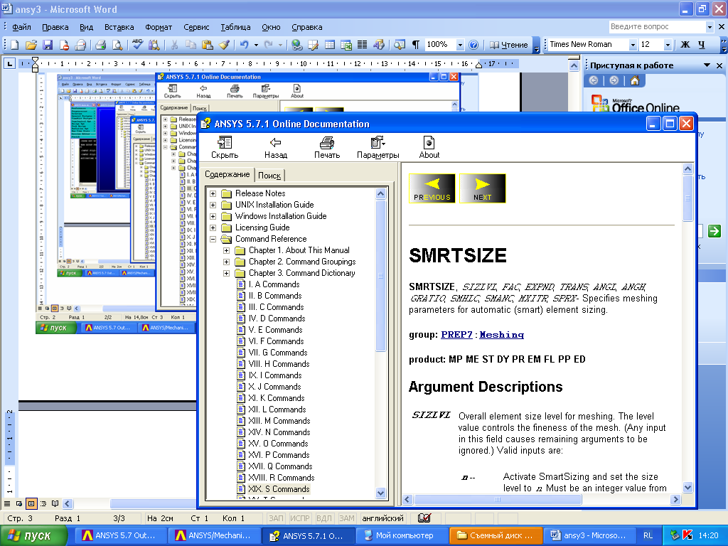Viewport: 728px width, 546px height.
Task: Click the Format Painter brush icon
Action: click(224, 45)
